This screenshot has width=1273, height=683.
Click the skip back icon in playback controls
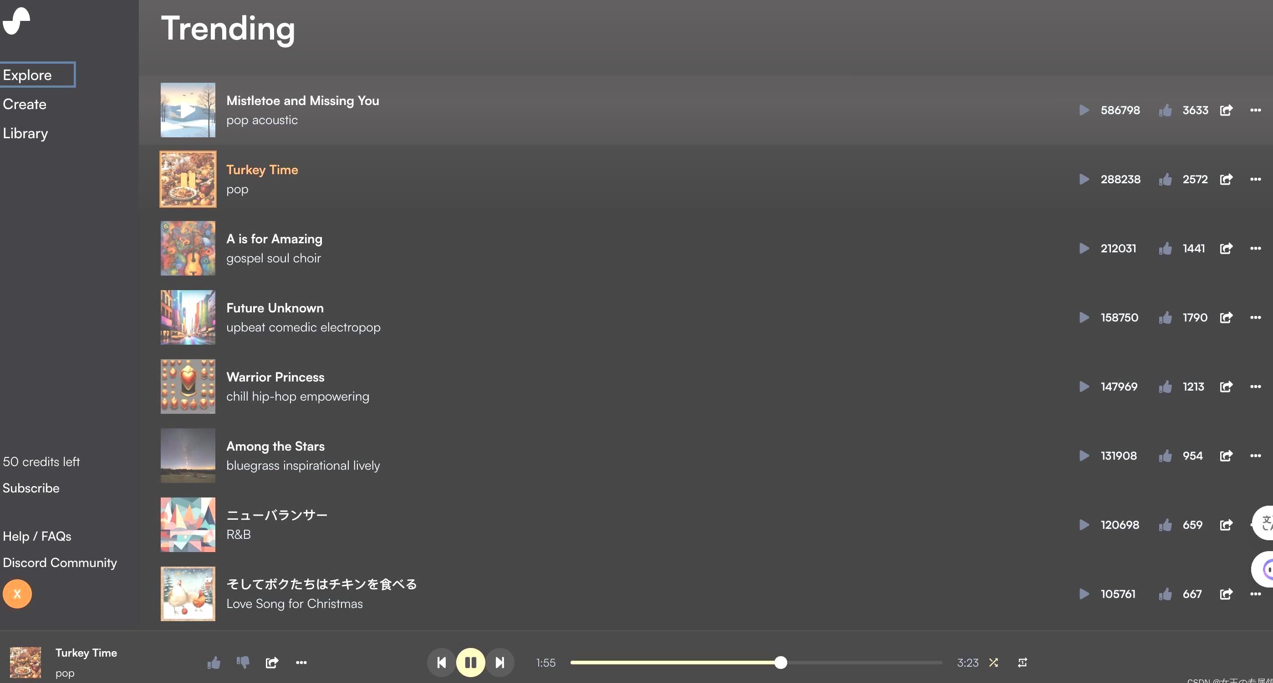tap(441, 662)
